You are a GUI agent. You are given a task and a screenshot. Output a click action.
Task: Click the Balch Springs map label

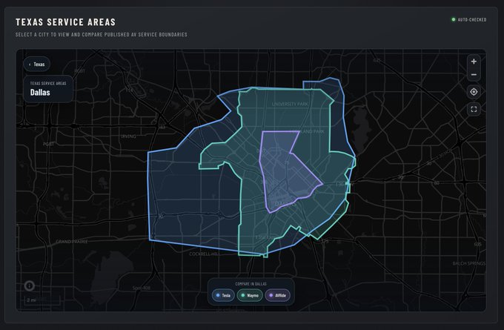tap(469, 263)
